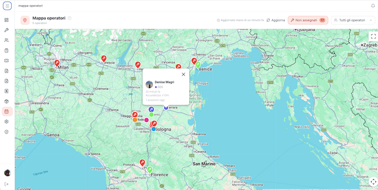This screenshot has height=190, width=378.
Task: Click the red job pin at Bologna
Action: [154, 124]
